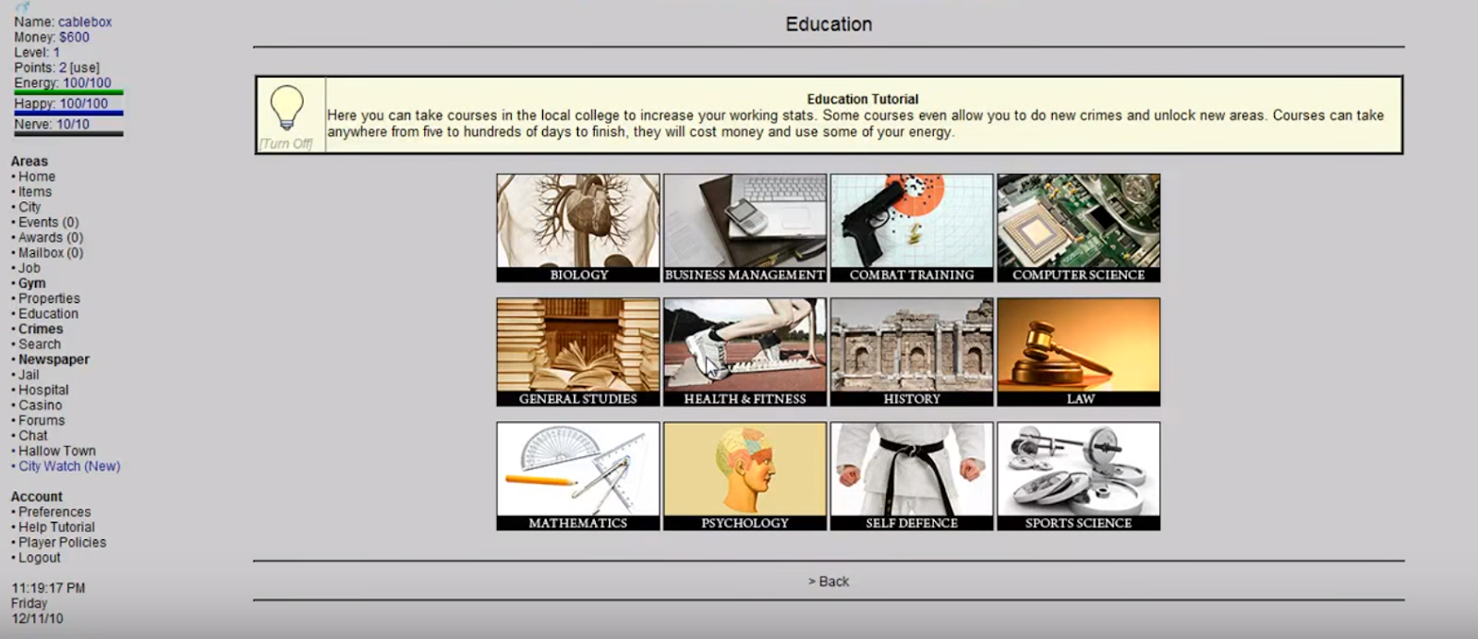Click the green Energy bar
1478x639 pixels.
click(x=68, y=92)
